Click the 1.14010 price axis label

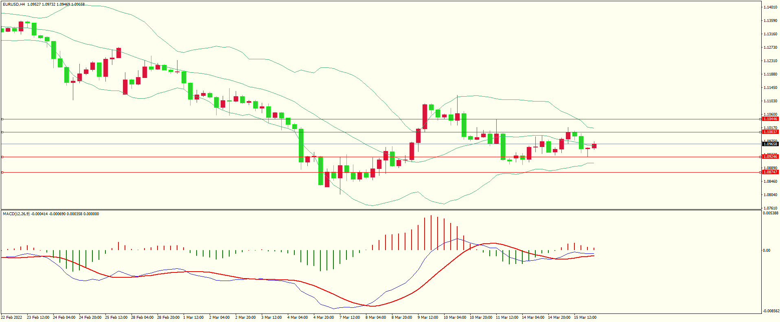(770, 7)
